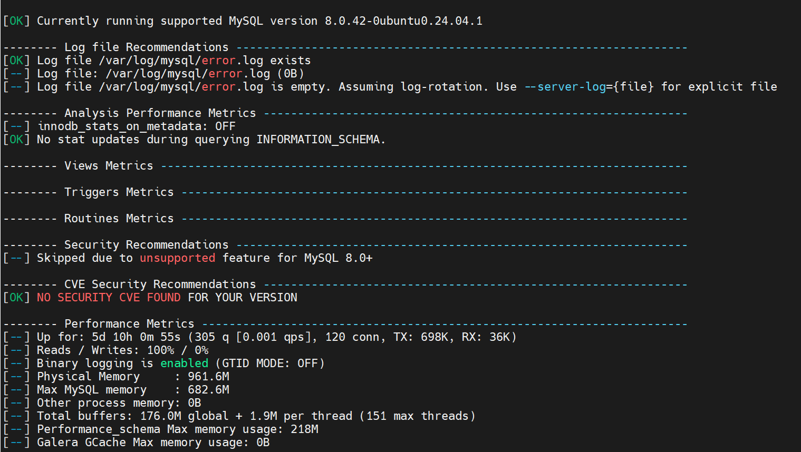The width and height of the screenshot is (801, 452).
Task: Click the Max MySQL memory value 682.6M
Action: point(208,390)
